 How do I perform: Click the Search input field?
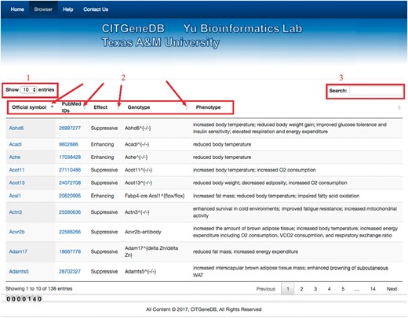376,91
